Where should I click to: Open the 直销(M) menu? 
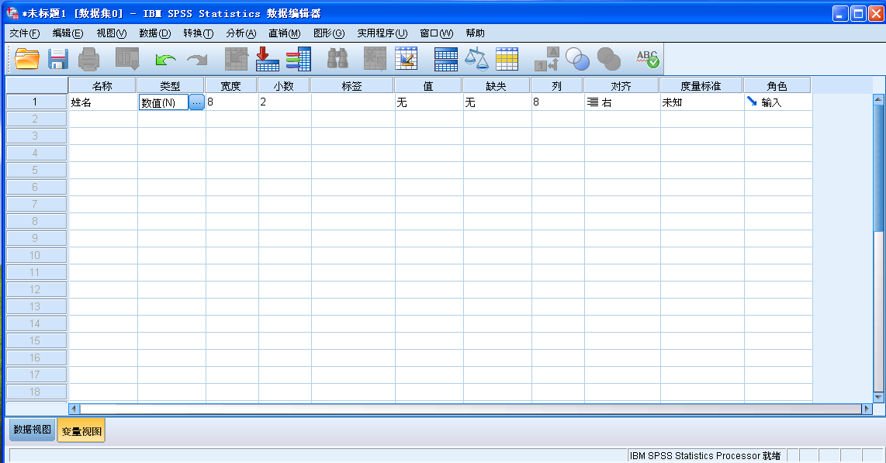[x=284, y=33]
